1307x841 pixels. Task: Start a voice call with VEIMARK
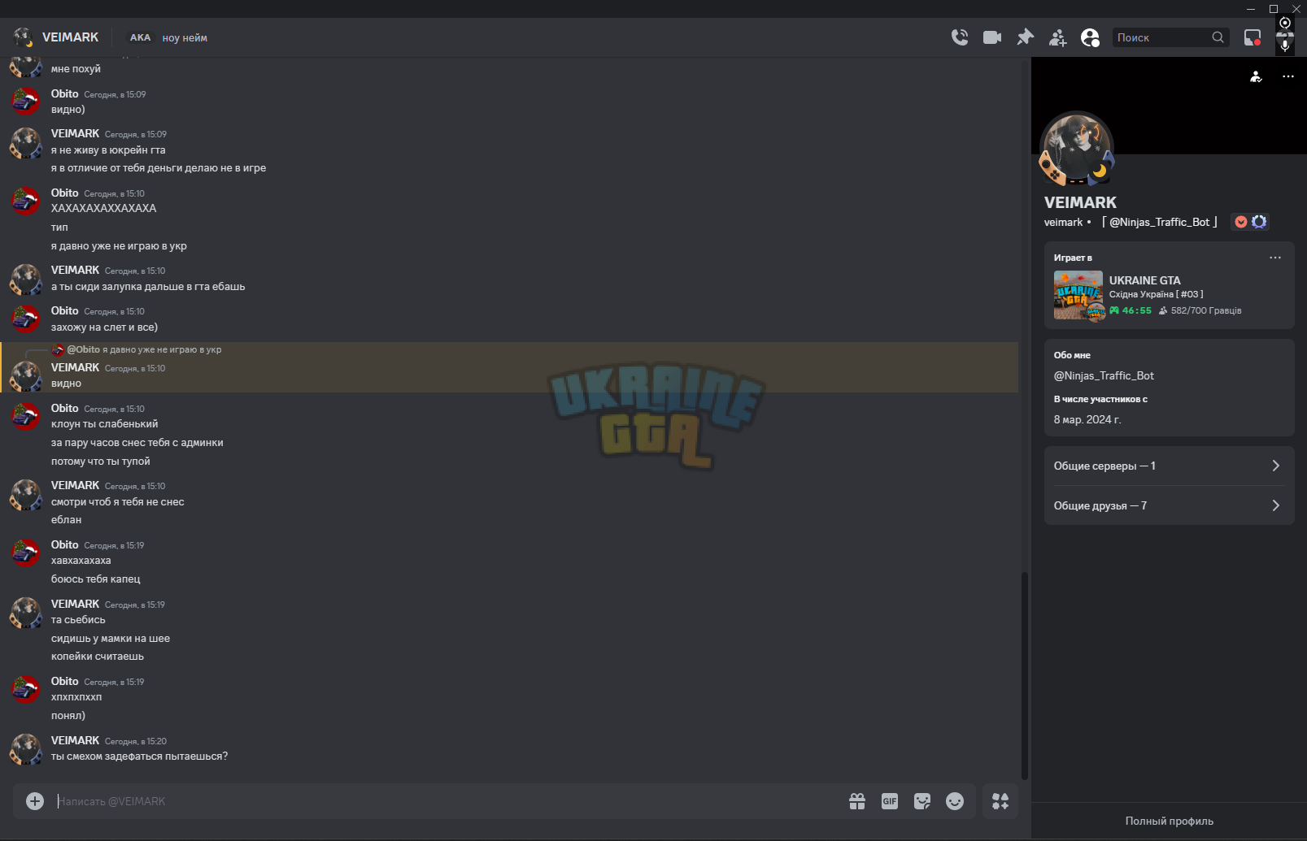click(x=960, y=37)
